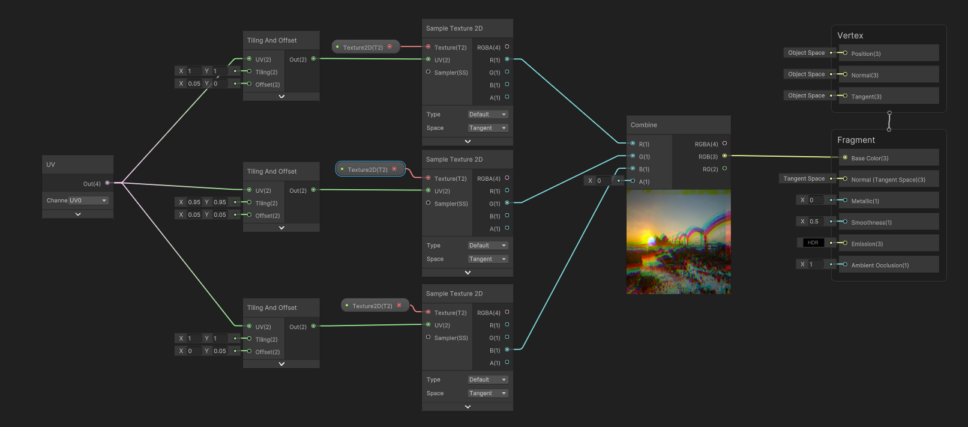
Task: Click Texture(T2) input port on top Sample Texture 2D
Action: click(x=428, y=47)
